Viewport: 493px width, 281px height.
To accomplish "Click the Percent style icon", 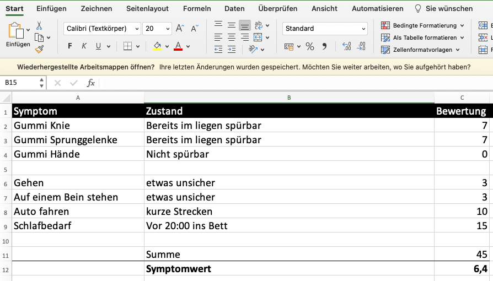I will click(x=309, y=47).
